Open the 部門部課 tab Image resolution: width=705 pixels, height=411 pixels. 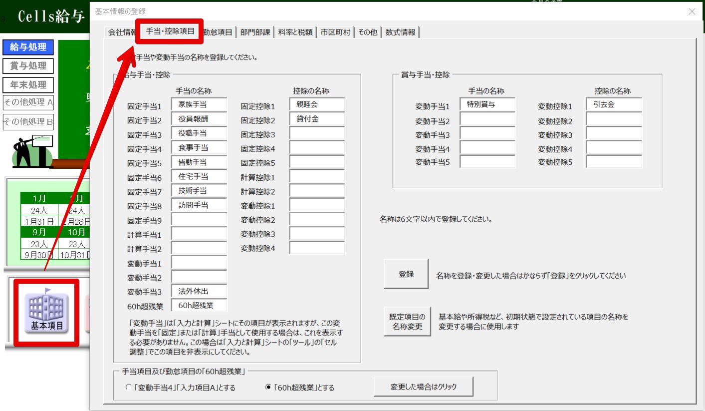(x=255, y=32)
